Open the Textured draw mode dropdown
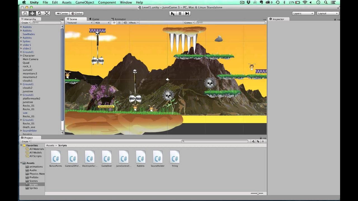The height and width of the screenshot is (201, 358). click(79, 23)
